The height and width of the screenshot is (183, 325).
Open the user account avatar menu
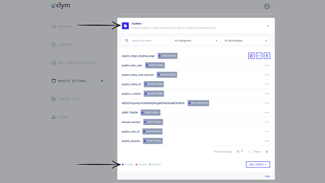click(268, 6)
